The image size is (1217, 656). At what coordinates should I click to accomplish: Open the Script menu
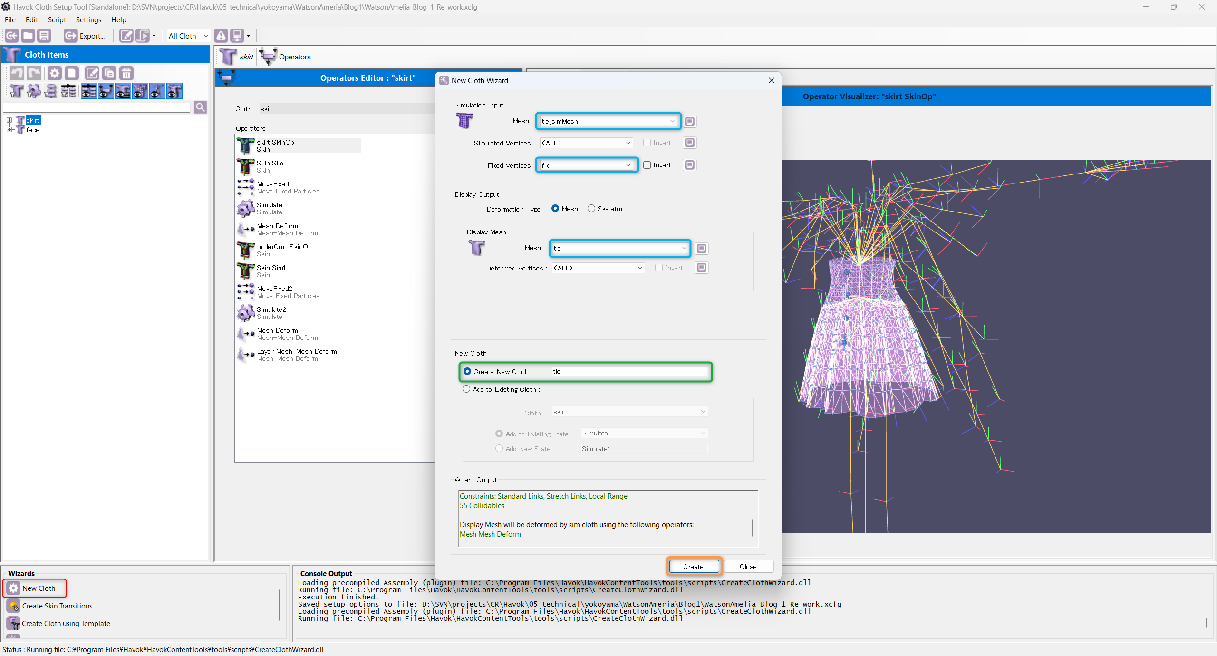57,19
